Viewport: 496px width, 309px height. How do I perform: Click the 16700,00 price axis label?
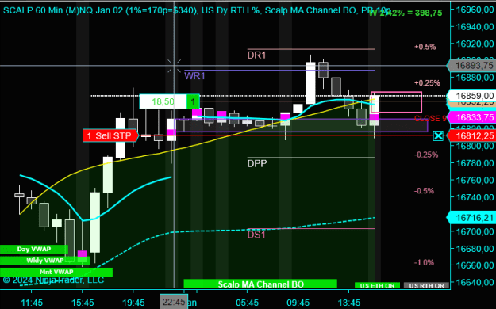pyautogui.click(x=475, y=231)
